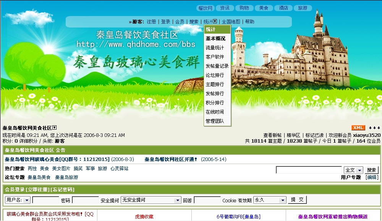Select 积分排行 in the statistics menu
The image size is (382, 221).
[215, 103]
